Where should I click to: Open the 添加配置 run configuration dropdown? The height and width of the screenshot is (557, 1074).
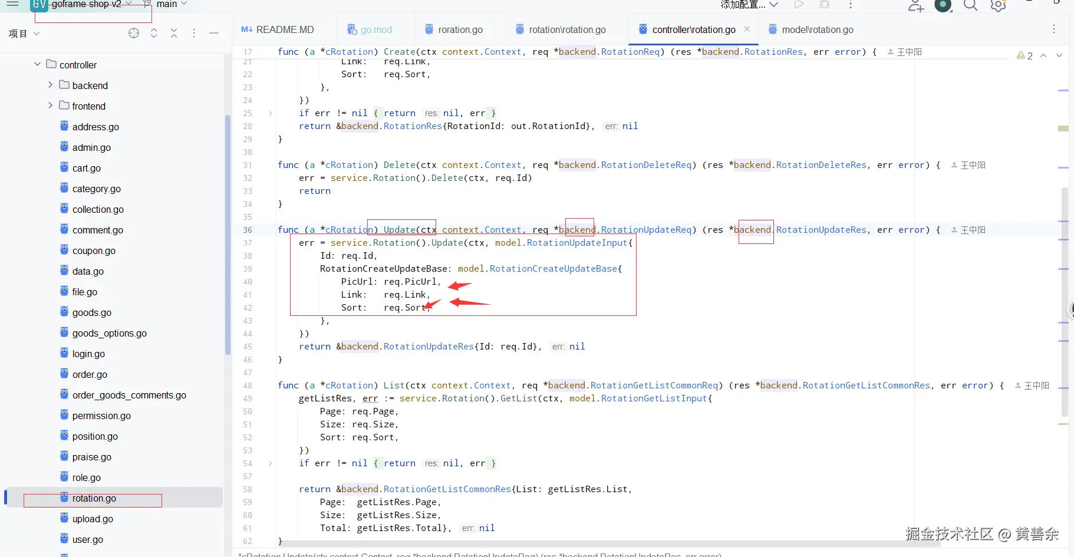749,4
